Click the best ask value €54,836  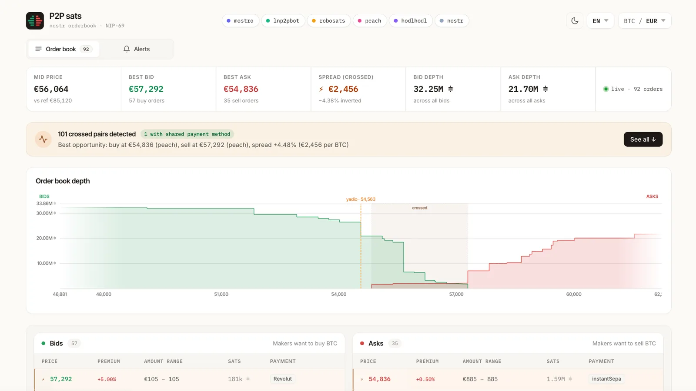point(241,89)
